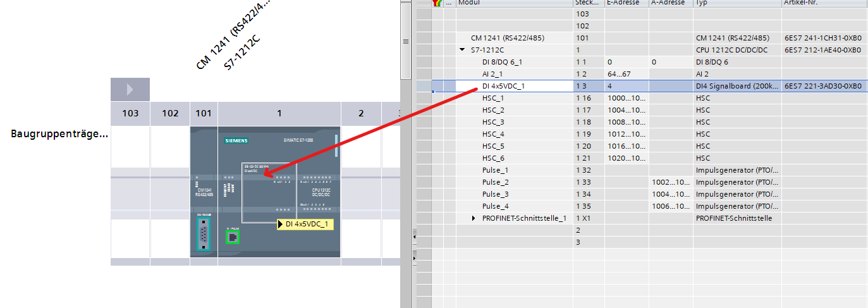This screenshot has width=868, height=308.
Task: Collapse the S7-1212C tree node
Action: [462, 49]
